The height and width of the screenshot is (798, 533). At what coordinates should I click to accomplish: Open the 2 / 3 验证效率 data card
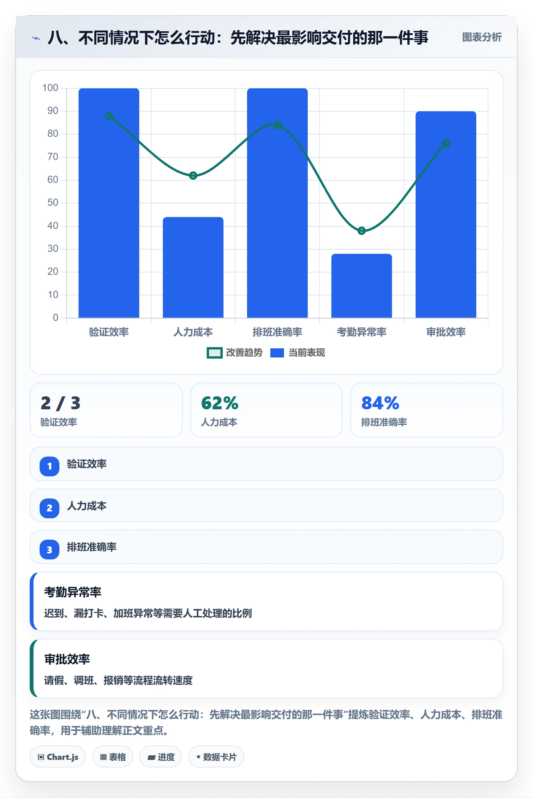point(106,410)
